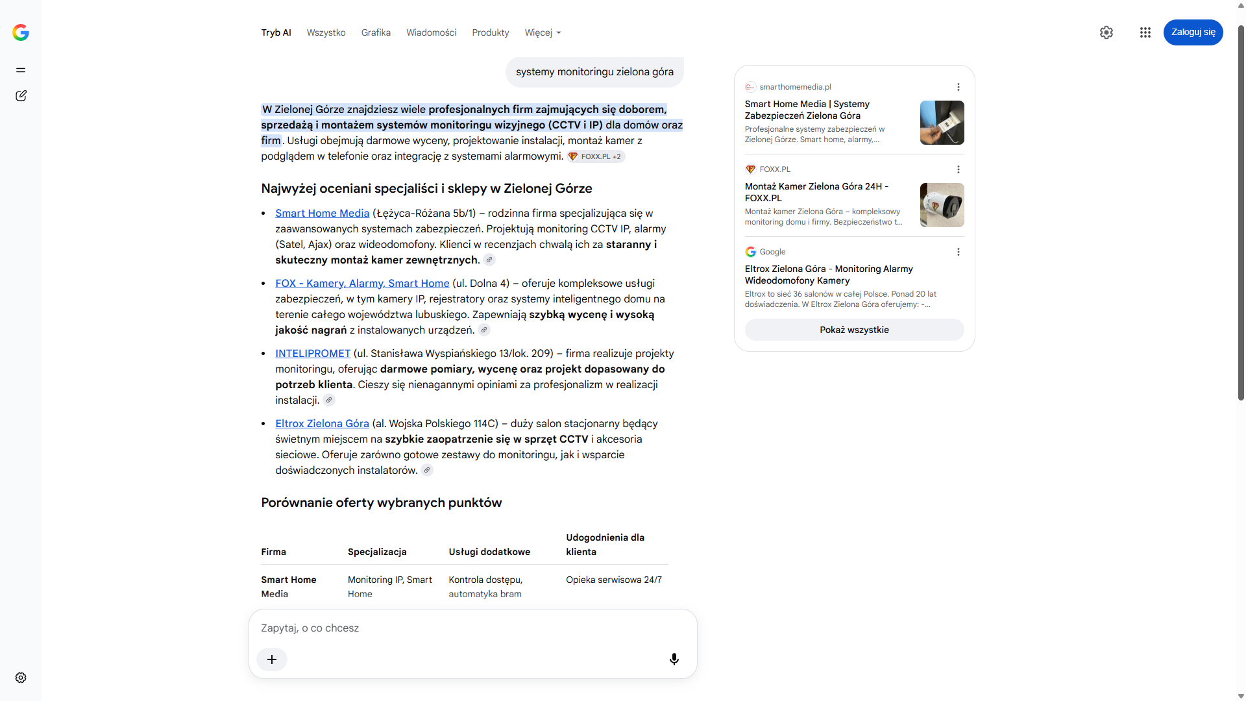Click heading Porównanie oferty wybranych punktów
1246x701 pixels.
pos(382,503)
